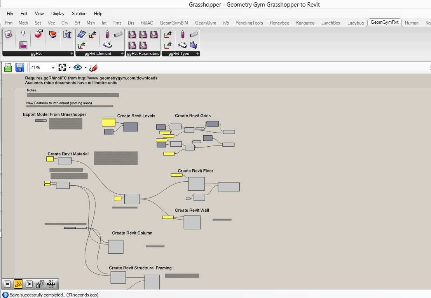431x298 pixels.
Task: Click the 0-1-2 stacked numbers widget icon
Action: [x=40, y=284]
